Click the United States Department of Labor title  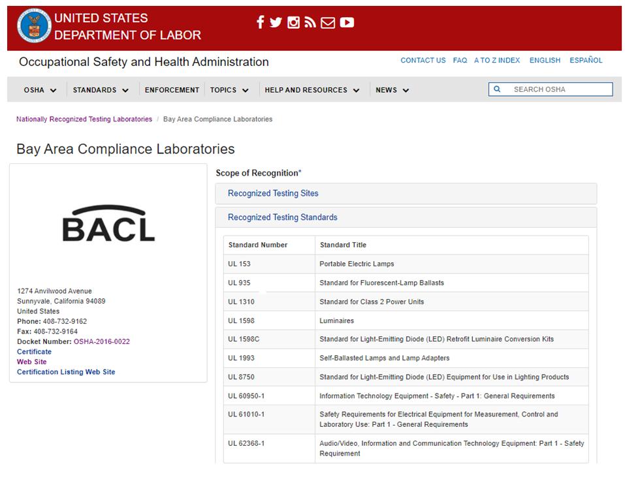click(x=127, y=26)
